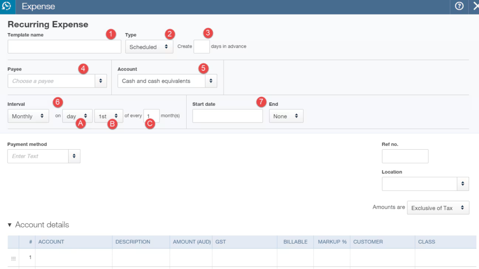Viewport: 479px width, 269px height.
Task: Click the GST column header
Action: coord(245,242)
